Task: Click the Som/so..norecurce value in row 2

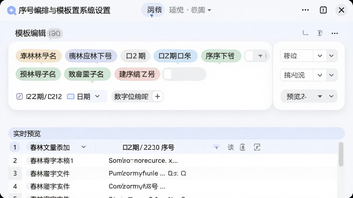Action: (x=143, y=161)
